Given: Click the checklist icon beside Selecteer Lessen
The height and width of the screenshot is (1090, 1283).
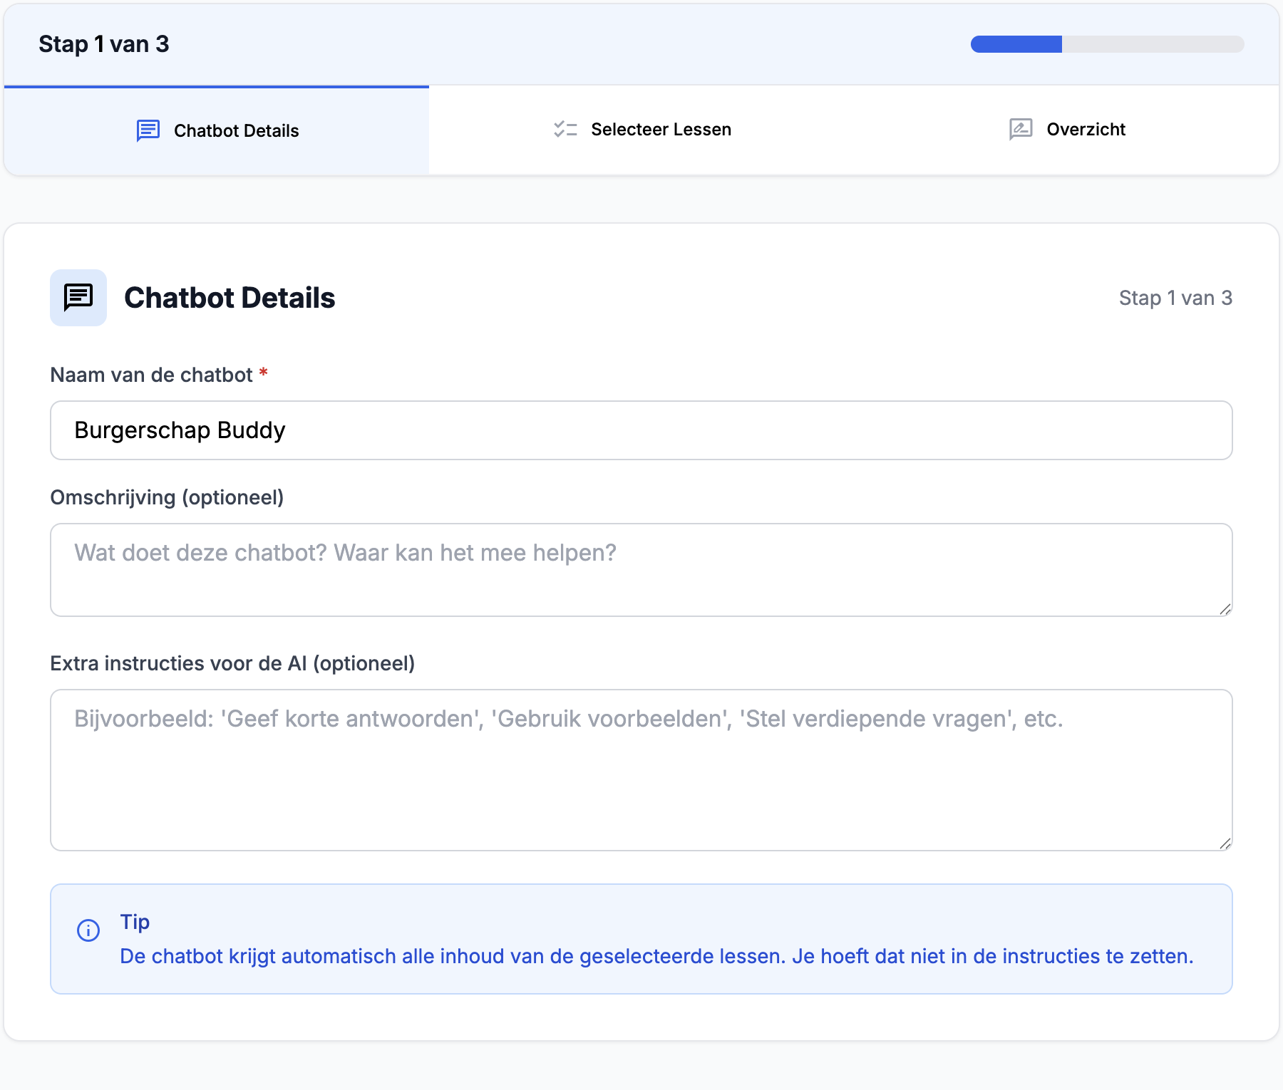Looking at the screenshot, I should 565,129.
